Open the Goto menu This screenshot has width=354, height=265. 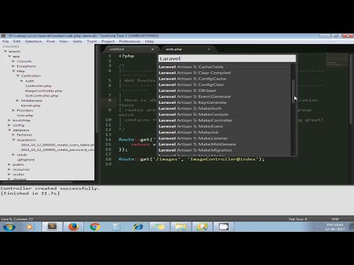[77, 41]
